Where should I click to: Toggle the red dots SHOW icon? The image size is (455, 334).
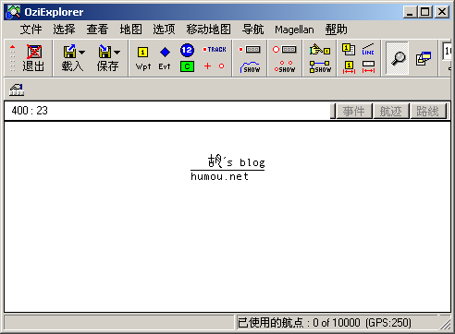(x=285, y=67)
